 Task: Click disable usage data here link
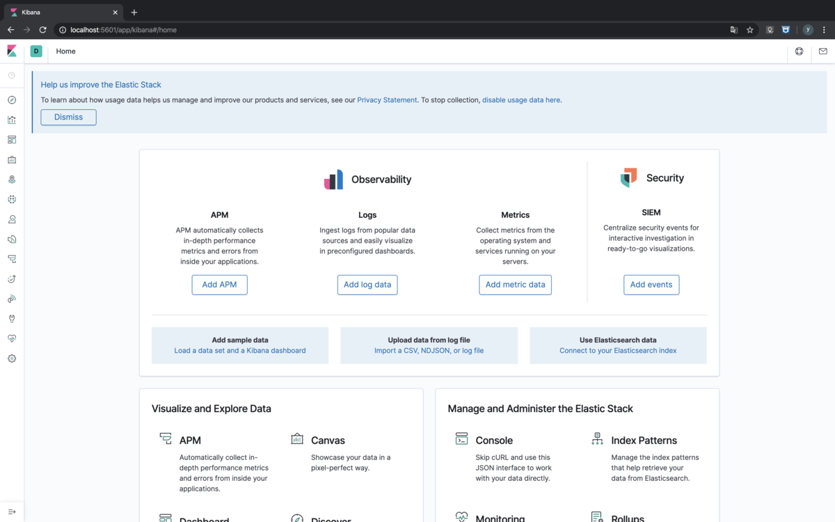click(x=521, y=100)
